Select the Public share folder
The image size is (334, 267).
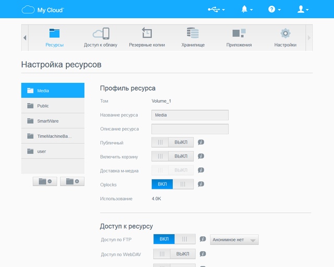coord(53,106)
